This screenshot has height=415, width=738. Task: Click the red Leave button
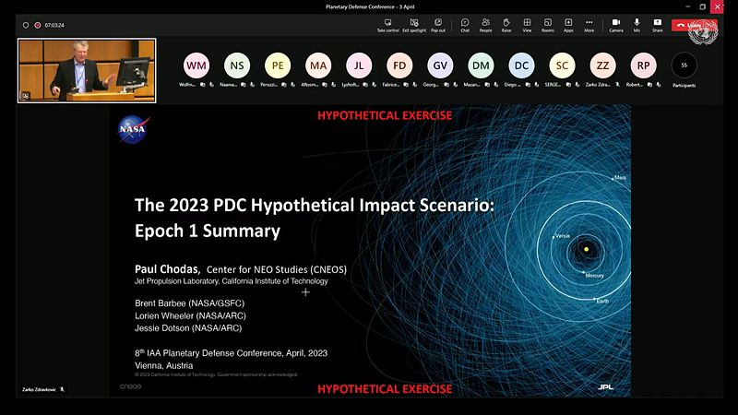(689, 26)
